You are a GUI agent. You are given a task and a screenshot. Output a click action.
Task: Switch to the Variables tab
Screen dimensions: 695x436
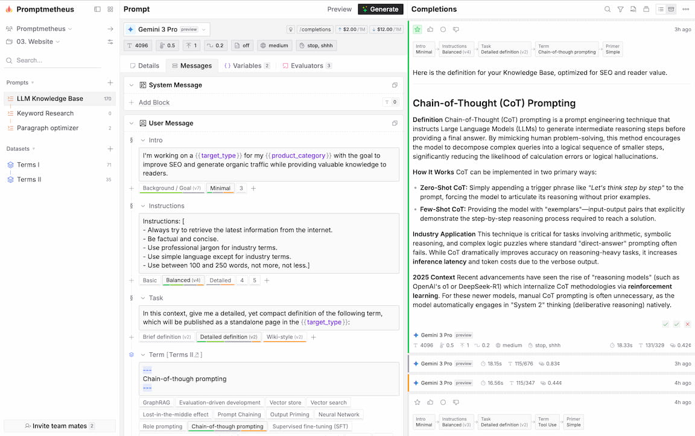point(247,66)
